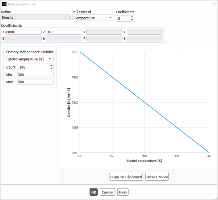Decrease the Coefficients count with down arrow
Image resolution: width=218 pixels, height=200 pixels.
132,19
